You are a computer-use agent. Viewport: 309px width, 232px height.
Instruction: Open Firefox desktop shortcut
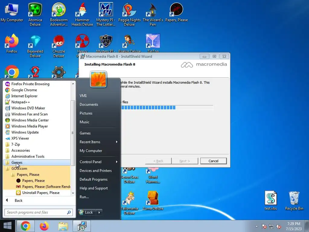click(x=12, y=43)
